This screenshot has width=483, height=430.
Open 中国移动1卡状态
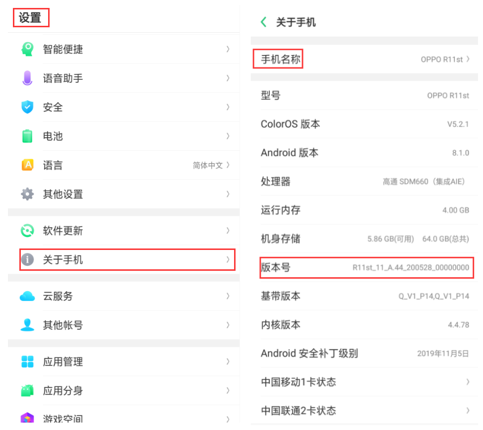[364, 382]
